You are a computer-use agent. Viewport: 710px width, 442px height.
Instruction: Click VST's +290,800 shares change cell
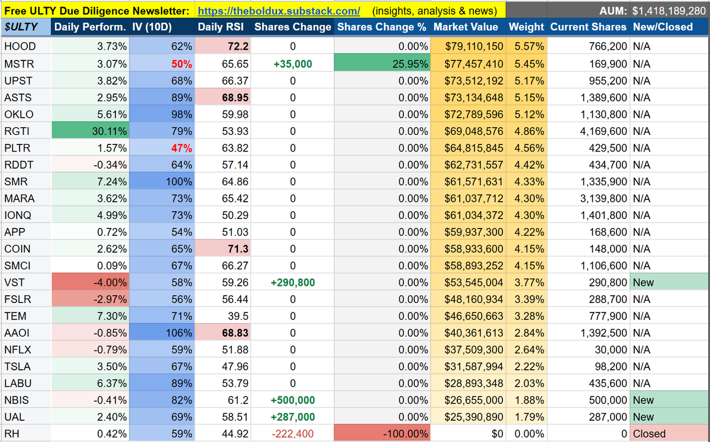click(292, 282)
